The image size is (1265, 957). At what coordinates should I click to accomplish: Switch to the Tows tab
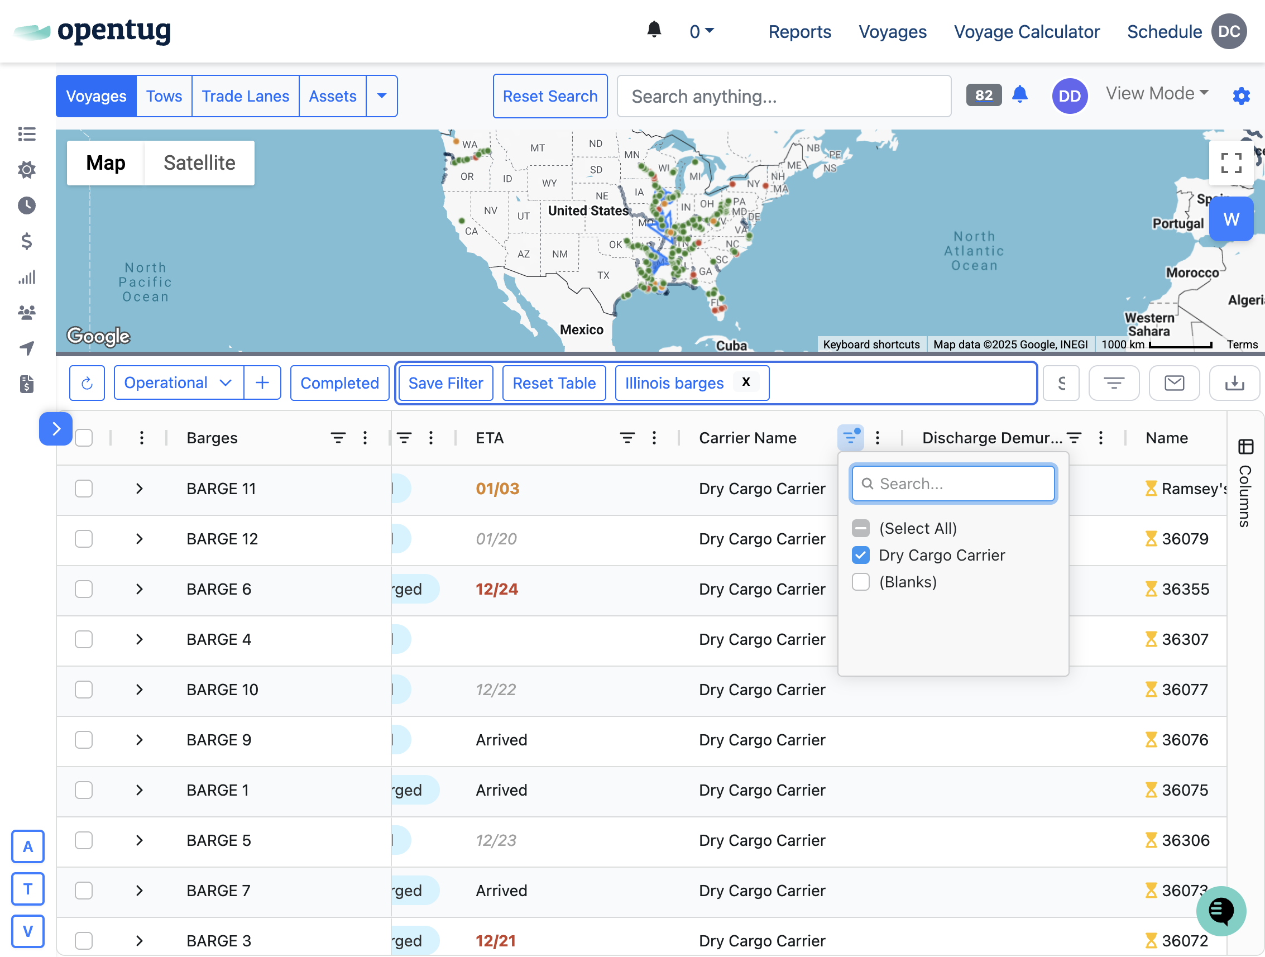point(164,96)
